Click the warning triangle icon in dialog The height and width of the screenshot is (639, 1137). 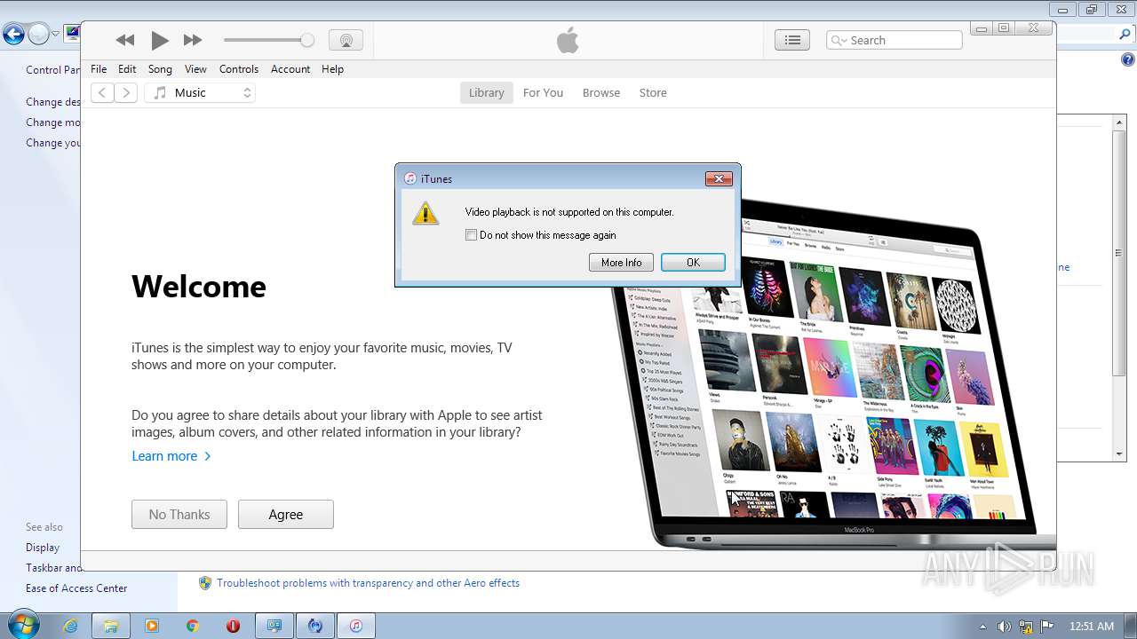425,212
